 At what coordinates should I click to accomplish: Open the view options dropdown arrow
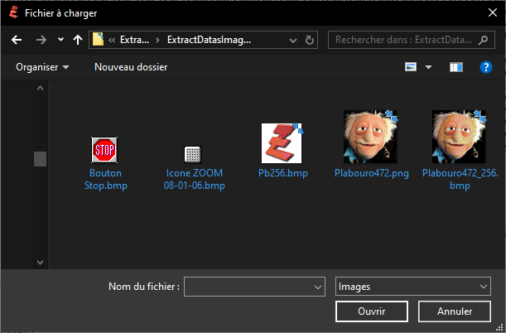pyautogui.click(x=428, y=67)
